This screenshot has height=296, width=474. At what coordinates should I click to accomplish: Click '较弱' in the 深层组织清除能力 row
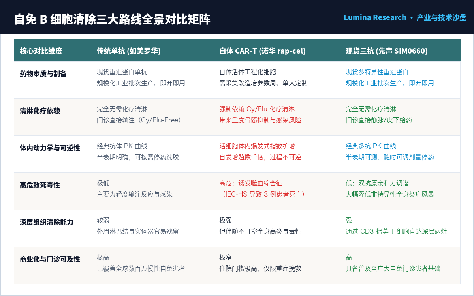point(103,220)
